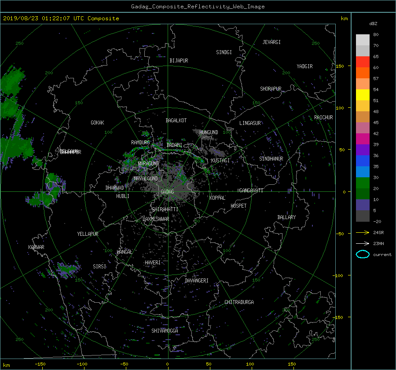Click the BADAMI label

(174, 145)
